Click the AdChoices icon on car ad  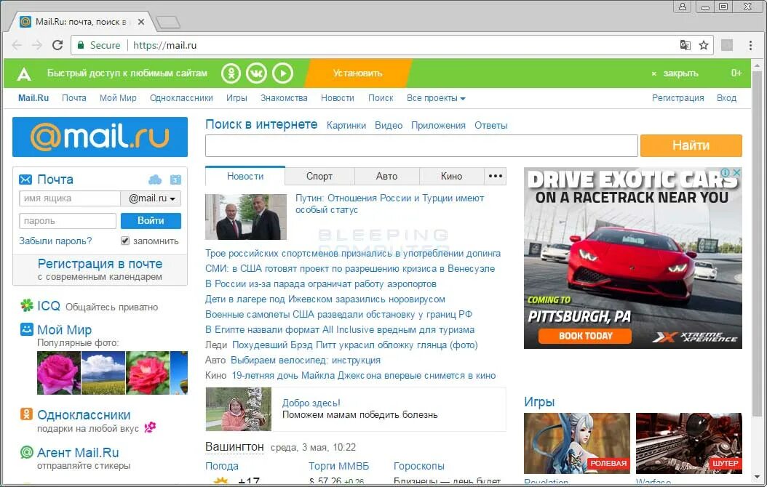tap(726, 172)
